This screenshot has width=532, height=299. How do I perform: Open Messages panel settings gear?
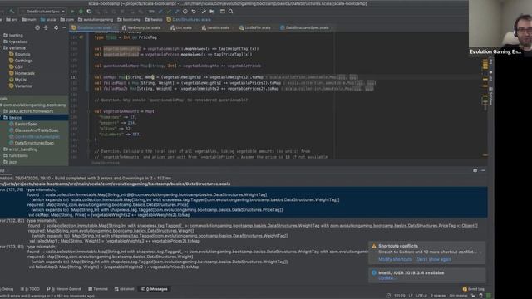[x=475, y=170]
